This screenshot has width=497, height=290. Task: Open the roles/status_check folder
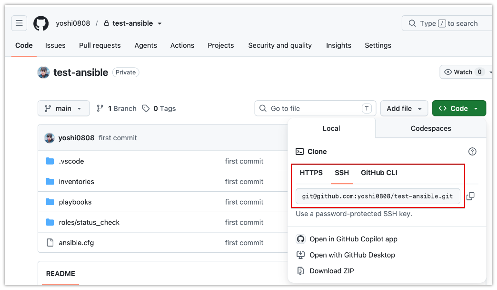click(x=89, y=222)
